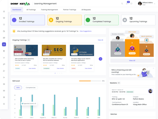Image resolution: width=158 pixels, height=119 pixels.
Task: Click the session trainer avatar
Action: click(x=150, y=91)
